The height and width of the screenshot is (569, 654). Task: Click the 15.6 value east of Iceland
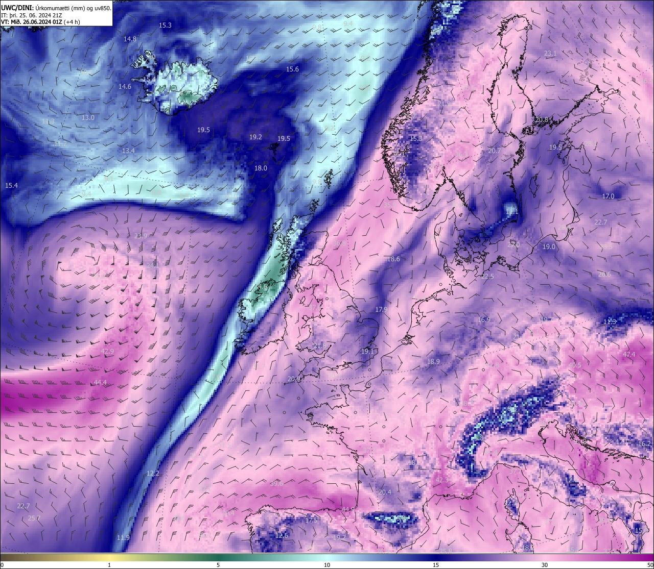tap(292, 69)
